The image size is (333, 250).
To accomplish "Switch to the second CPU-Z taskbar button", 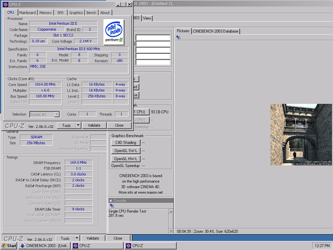I will click(x=151, y=245).
